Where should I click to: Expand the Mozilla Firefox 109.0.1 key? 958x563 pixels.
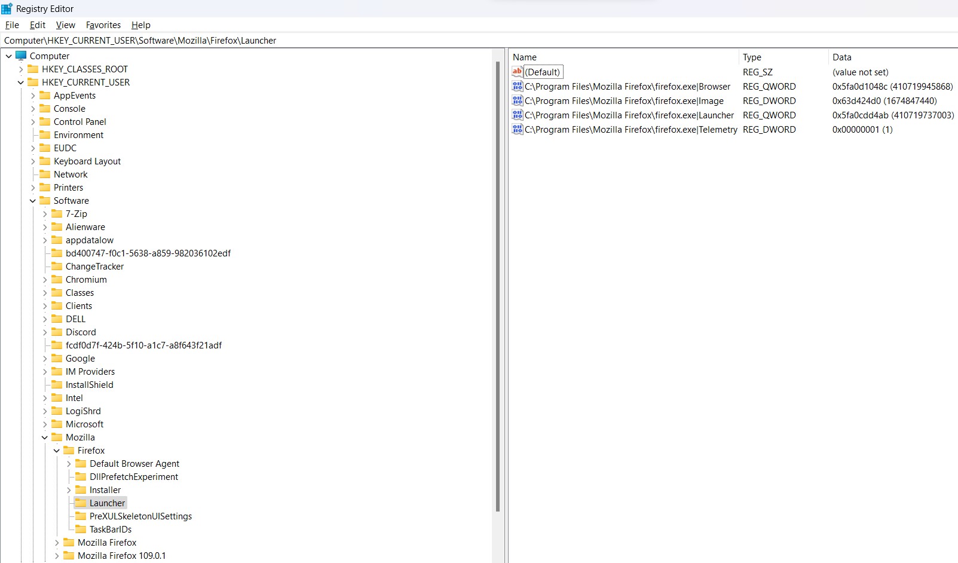57,556
